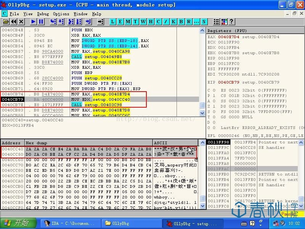Open the Options menu

(x=61, y=14)
